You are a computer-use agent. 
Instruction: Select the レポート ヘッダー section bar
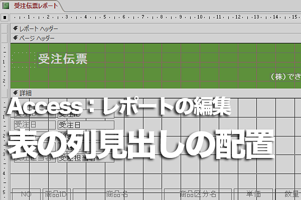pos(156,28)
